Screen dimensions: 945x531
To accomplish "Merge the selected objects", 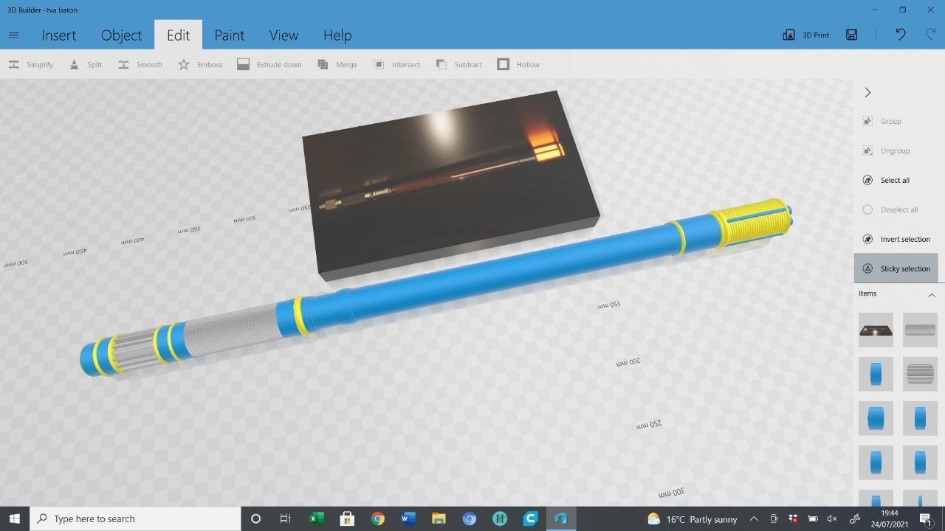I will pyautogui.click(x=337, y=64).
